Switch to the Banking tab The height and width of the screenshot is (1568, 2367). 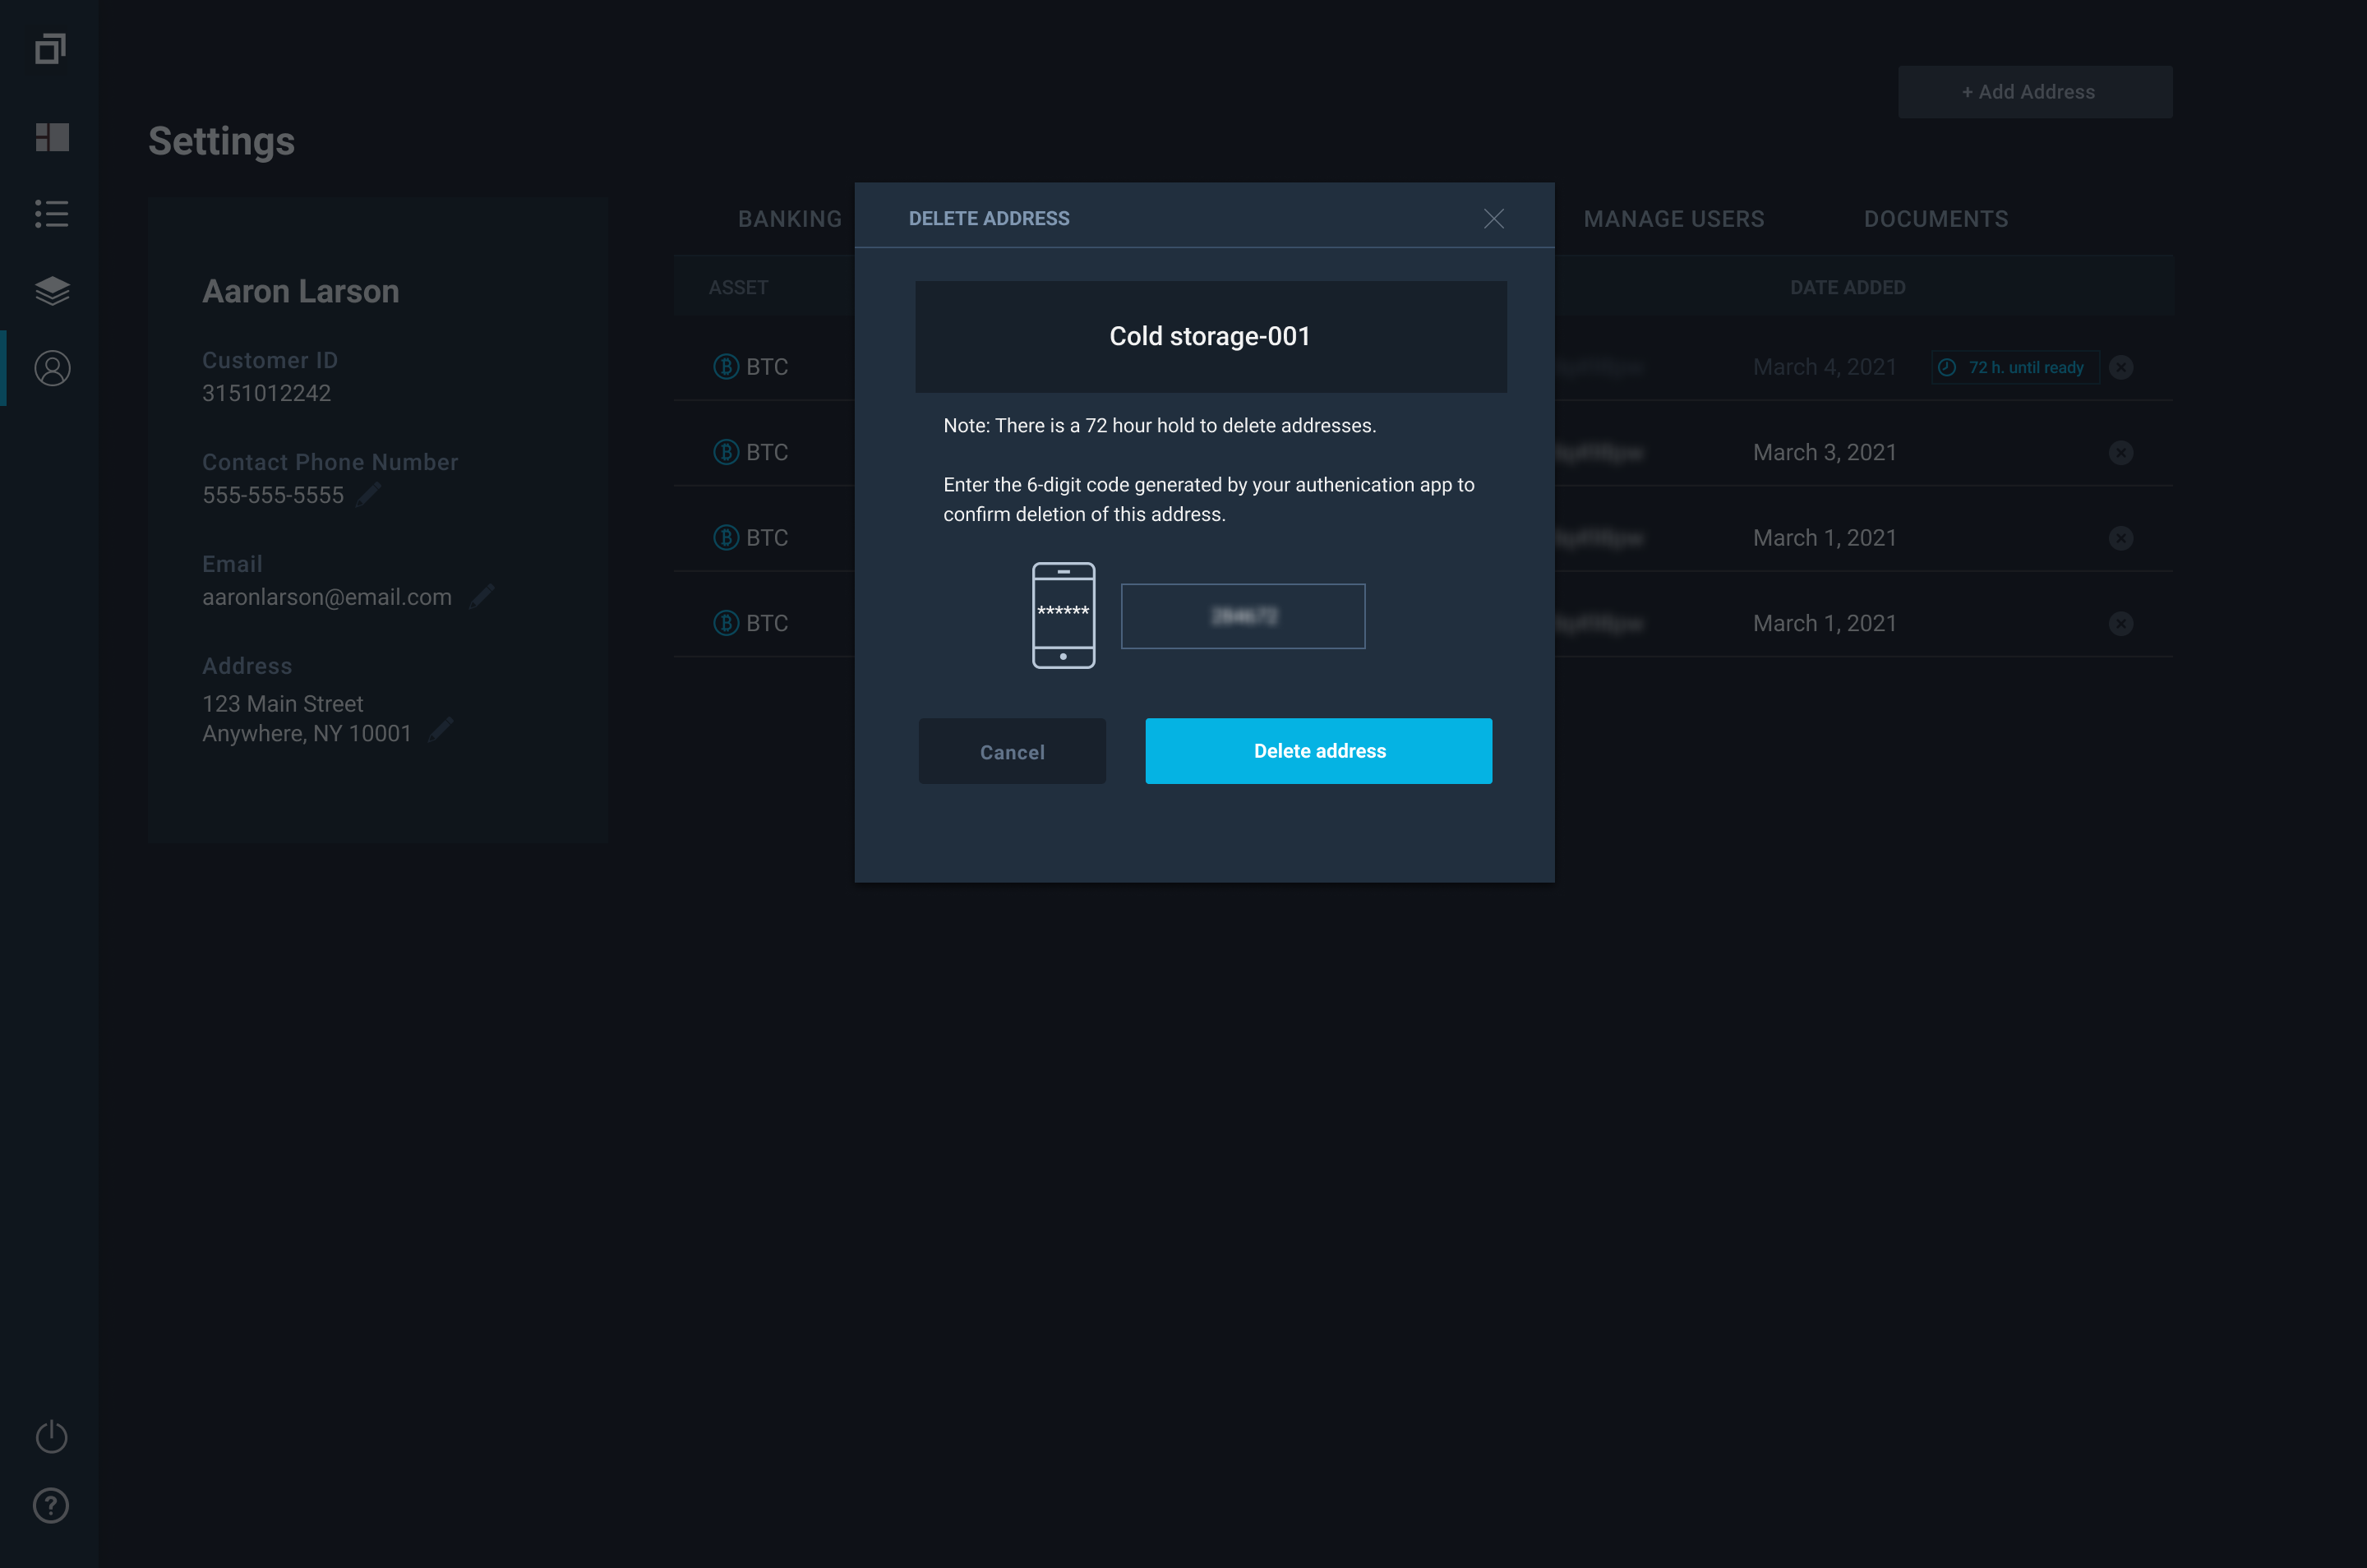click(790, 219)
